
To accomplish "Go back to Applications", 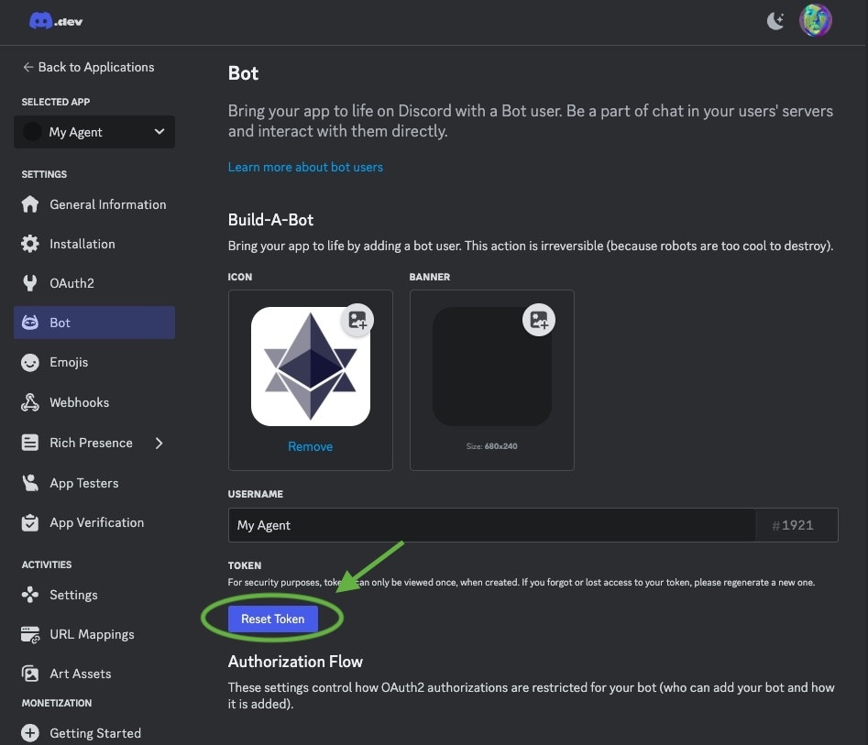I will (x=89, y=67).
